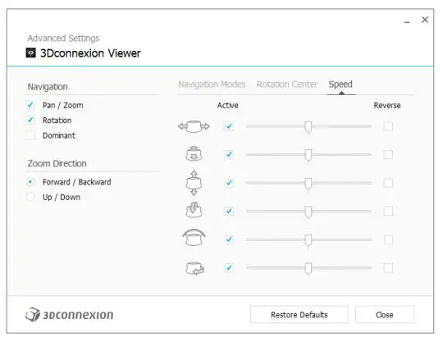
Task: Click the Advanced Settings title text
Action: [x=63, y=38]
